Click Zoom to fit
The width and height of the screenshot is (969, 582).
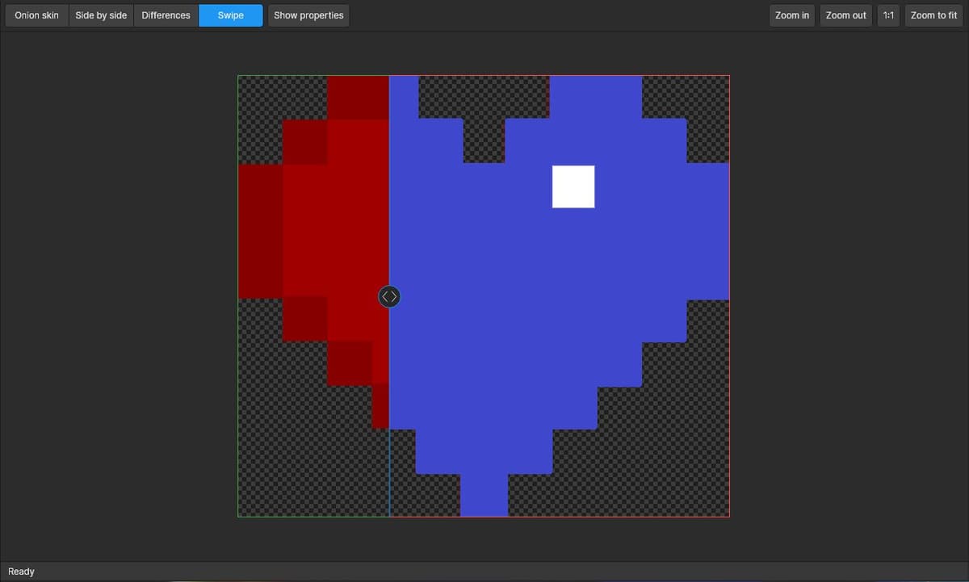pyautogui.click(x=933, y=15)
